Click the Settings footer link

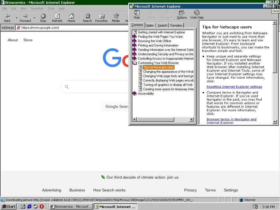click(x=231, y=190)
